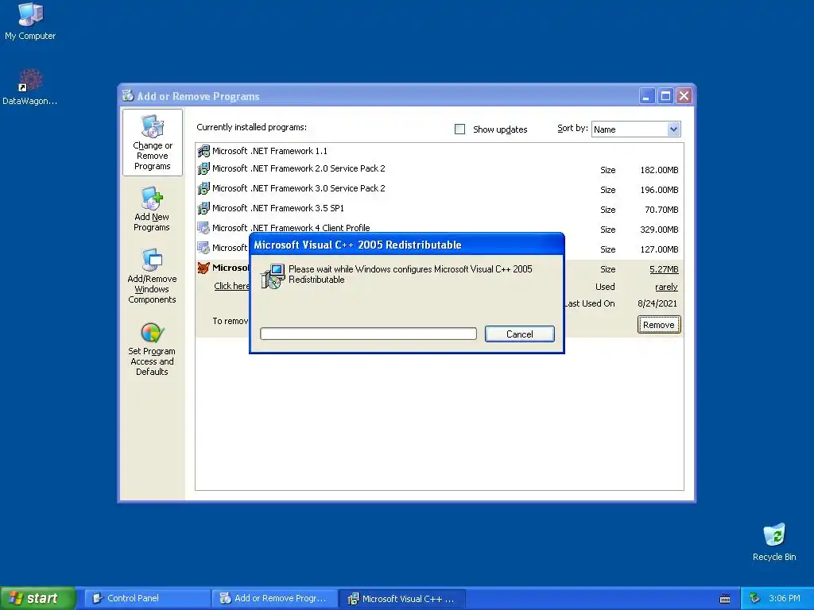Click the Add or Remove Programs title bar icon
The image size is (814, 610).
tap(128, 96)
